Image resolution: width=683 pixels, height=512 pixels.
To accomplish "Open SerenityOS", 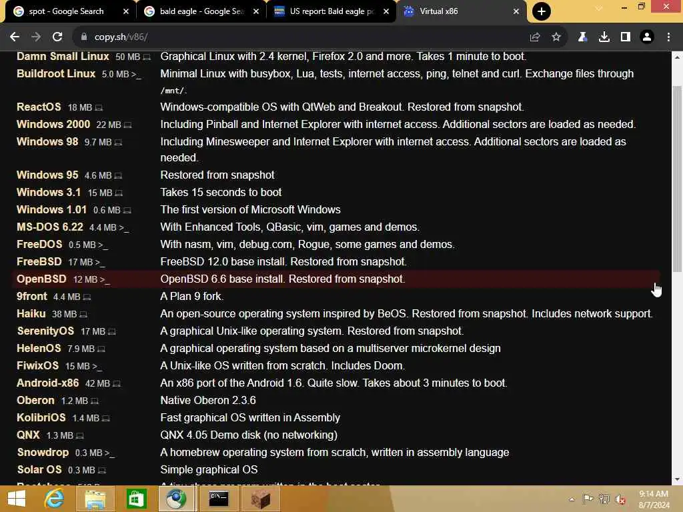I will tap(45, 331).
